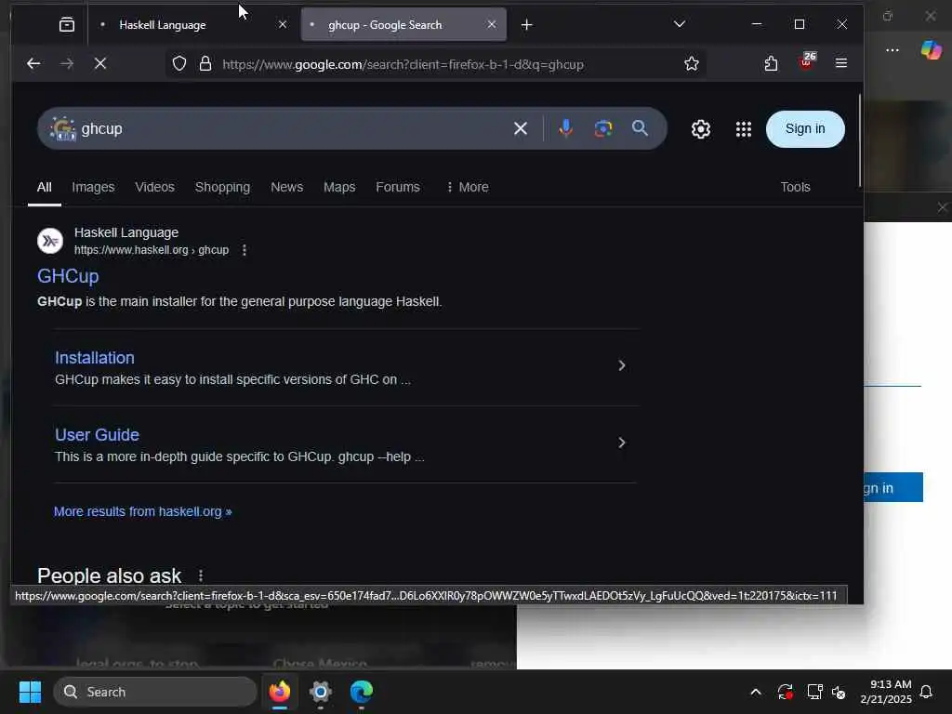Switch to Images results
This screenshot has width=952, height=714.
click(x=93, y=187)
